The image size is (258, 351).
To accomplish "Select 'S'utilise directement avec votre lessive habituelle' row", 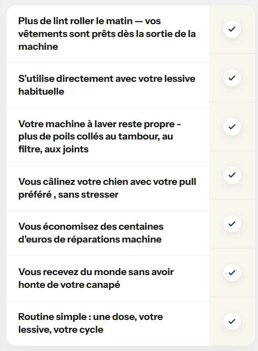I will click(108, 85).
